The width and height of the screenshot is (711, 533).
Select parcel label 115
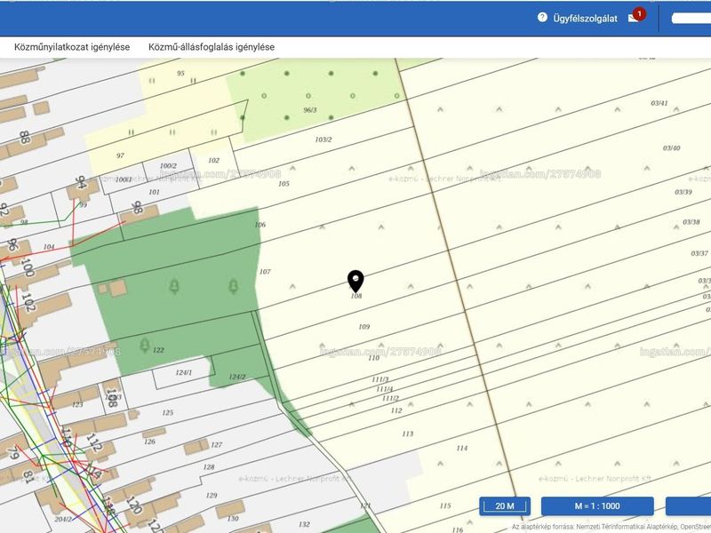(x=445, y=505)
